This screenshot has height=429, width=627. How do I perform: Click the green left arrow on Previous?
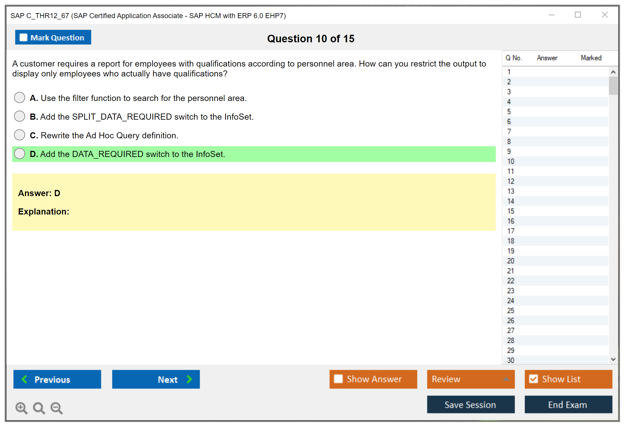(24, 379)
